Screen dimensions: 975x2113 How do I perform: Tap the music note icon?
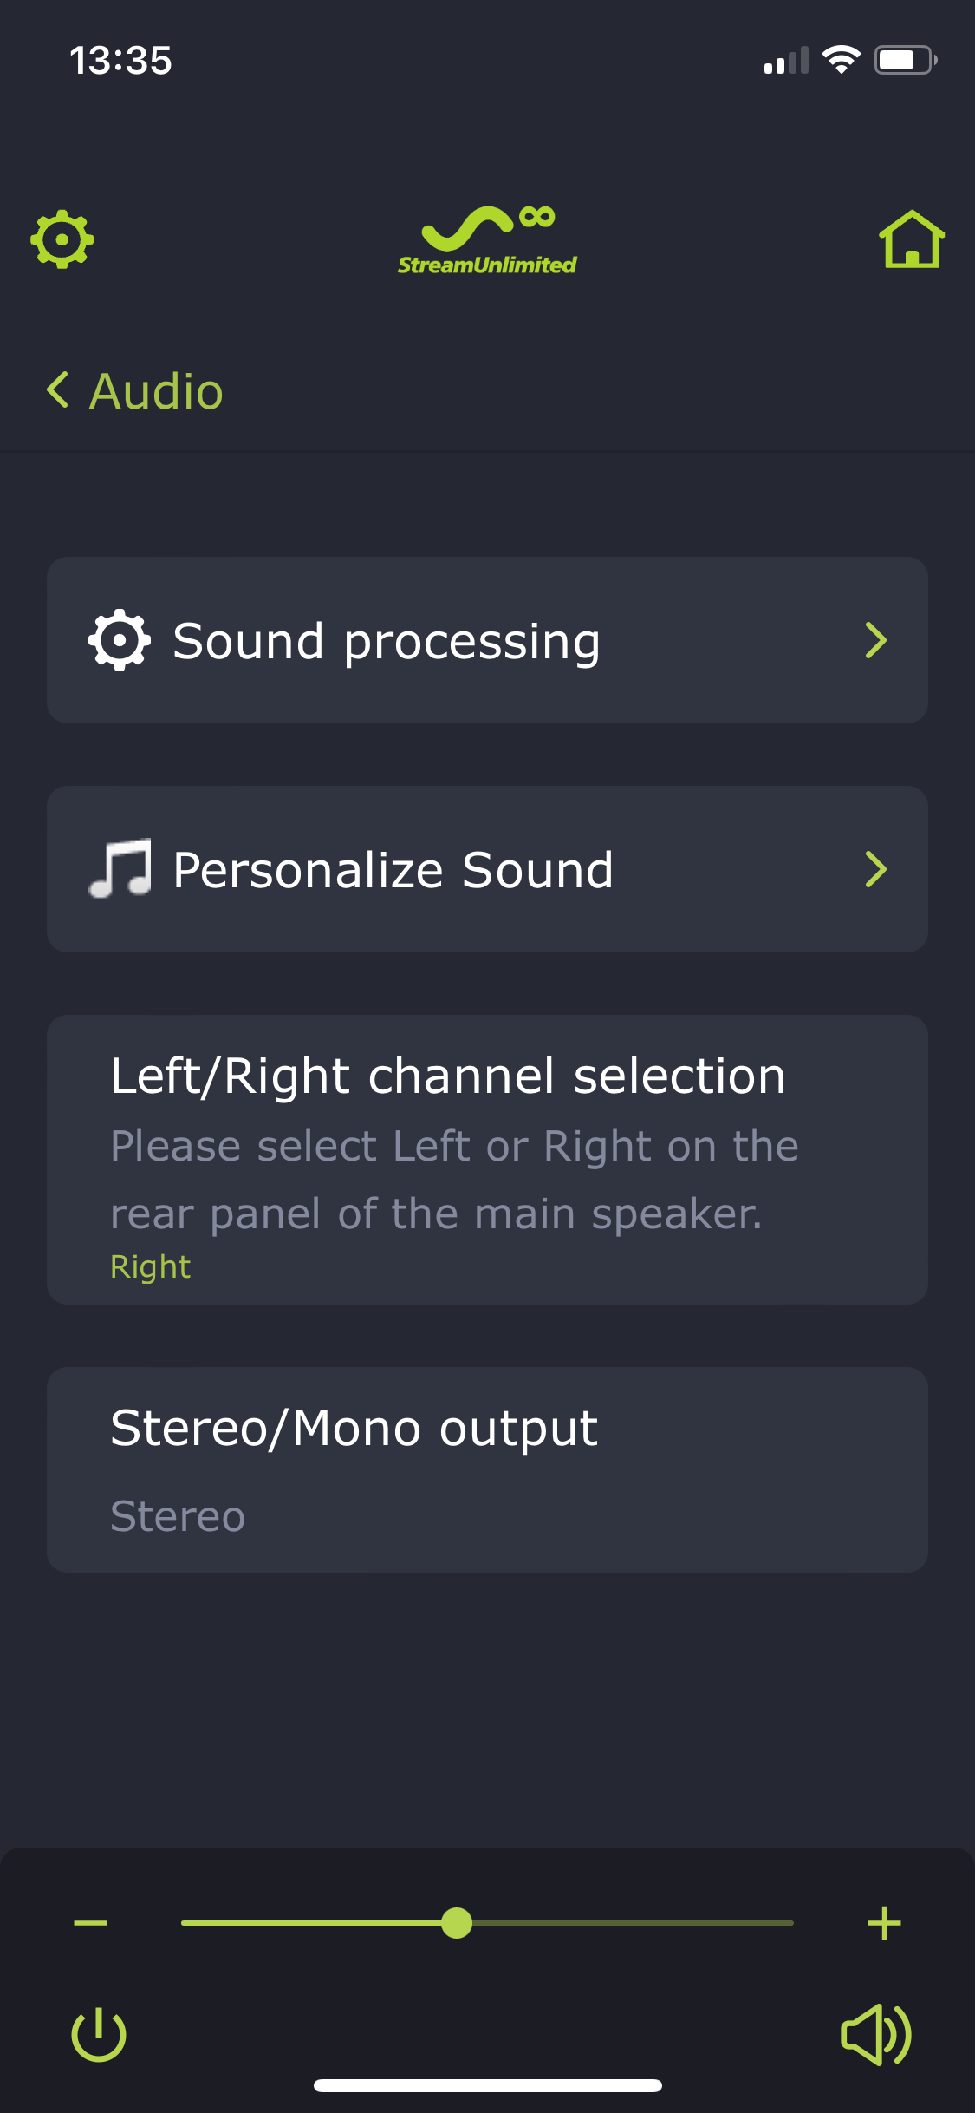(x=120, y=868)
